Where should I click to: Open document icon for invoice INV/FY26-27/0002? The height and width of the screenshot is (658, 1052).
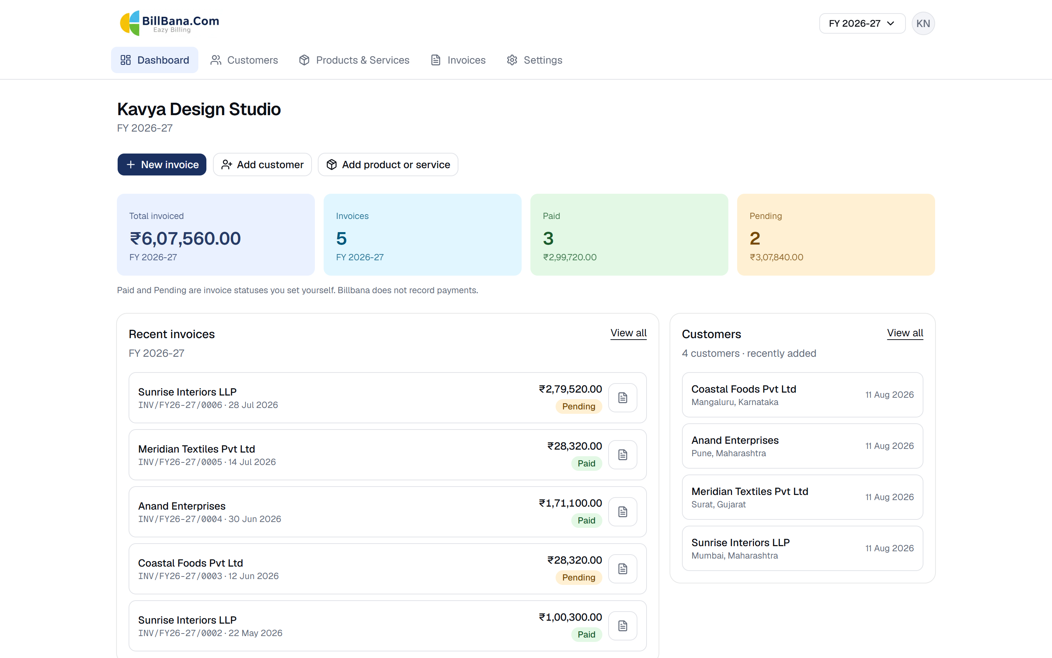(622, 625)
